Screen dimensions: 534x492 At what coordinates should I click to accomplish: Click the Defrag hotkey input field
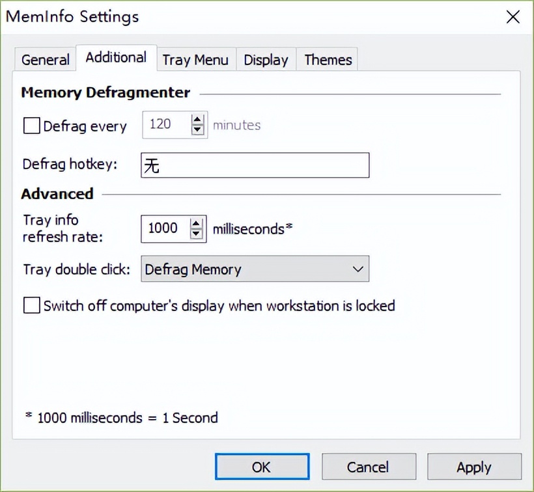(255, 165)
